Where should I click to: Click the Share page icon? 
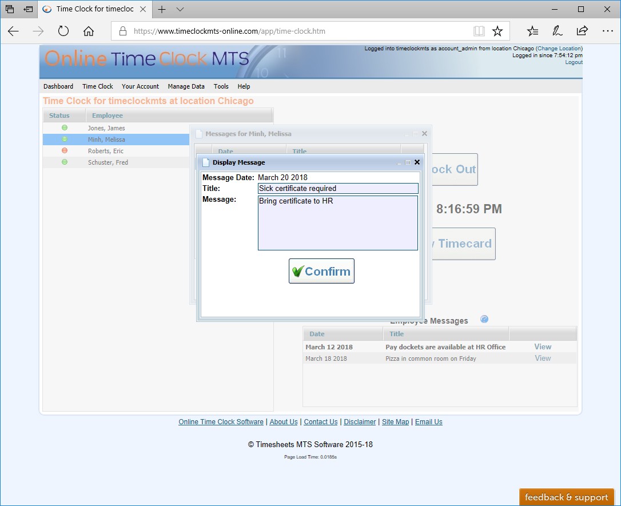tap(582, 31)
